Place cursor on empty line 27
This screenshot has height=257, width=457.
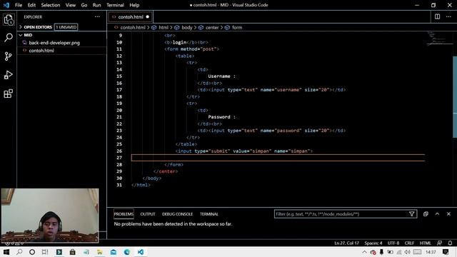[278, 158]
